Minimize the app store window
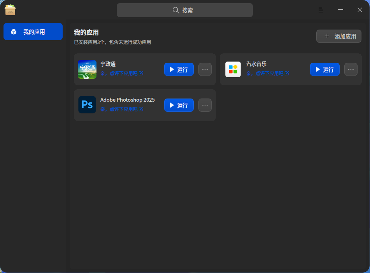Image resolution: width=370 pixels, height=273 pixels. pyautogui.click(x=340, y=10)
